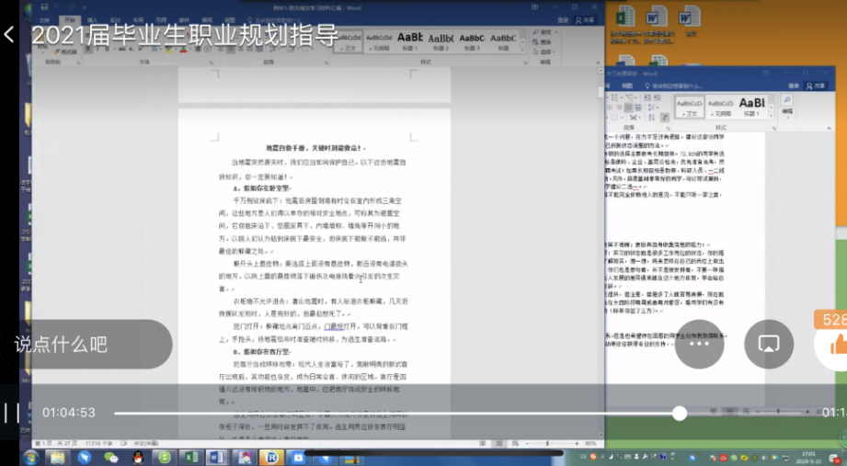
Task: Tap the screen cast icon button
Action: pyautogui.click(x=769, y=344)
